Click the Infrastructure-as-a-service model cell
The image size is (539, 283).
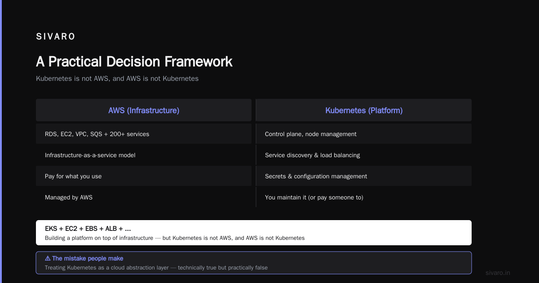pos(144,155)
